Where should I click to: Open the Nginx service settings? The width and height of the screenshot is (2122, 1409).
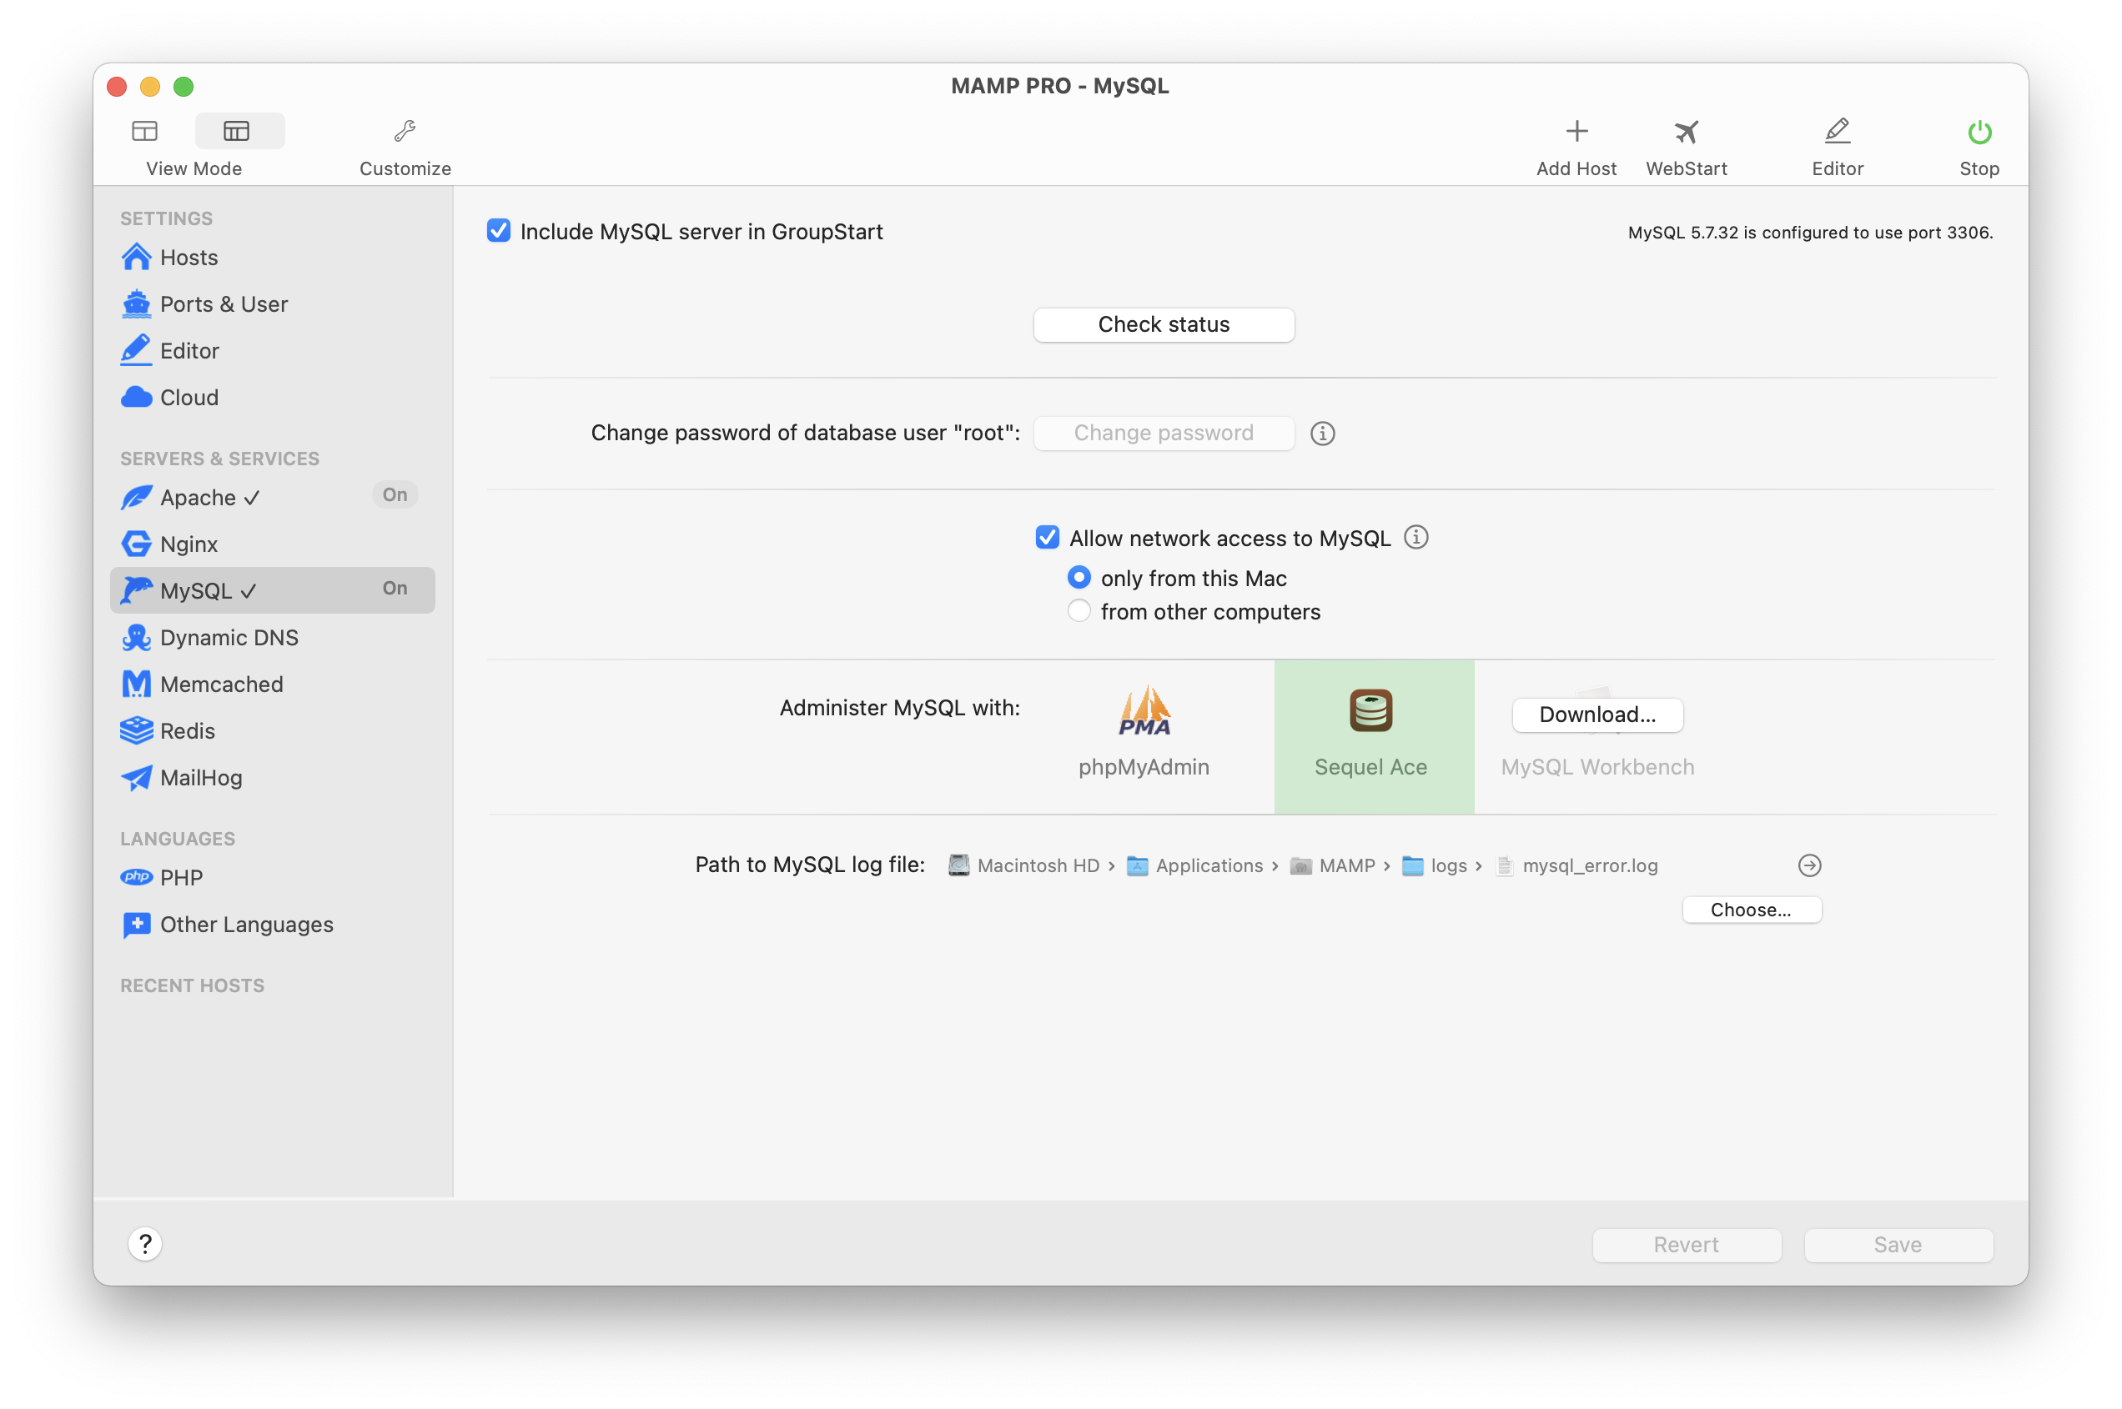(189, 544)
